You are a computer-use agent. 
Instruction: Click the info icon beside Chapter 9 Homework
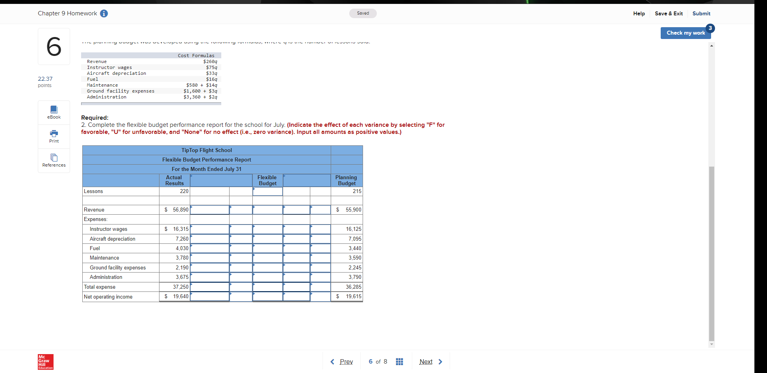click(104, 13)
